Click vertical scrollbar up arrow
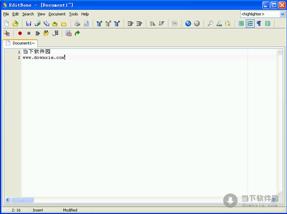The height and width of the screenshot is (214, 287). click(x=279, y=52)
